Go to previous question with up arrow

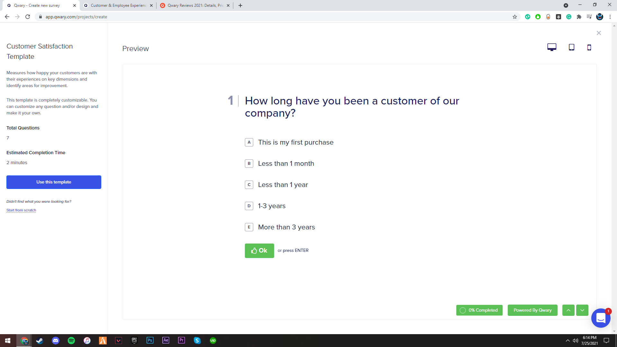point(568,310)
